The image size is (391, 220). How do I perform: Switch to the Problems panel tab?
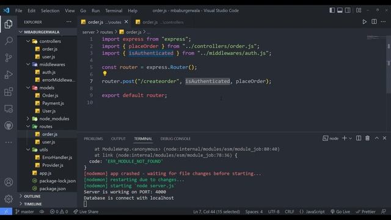93,139
